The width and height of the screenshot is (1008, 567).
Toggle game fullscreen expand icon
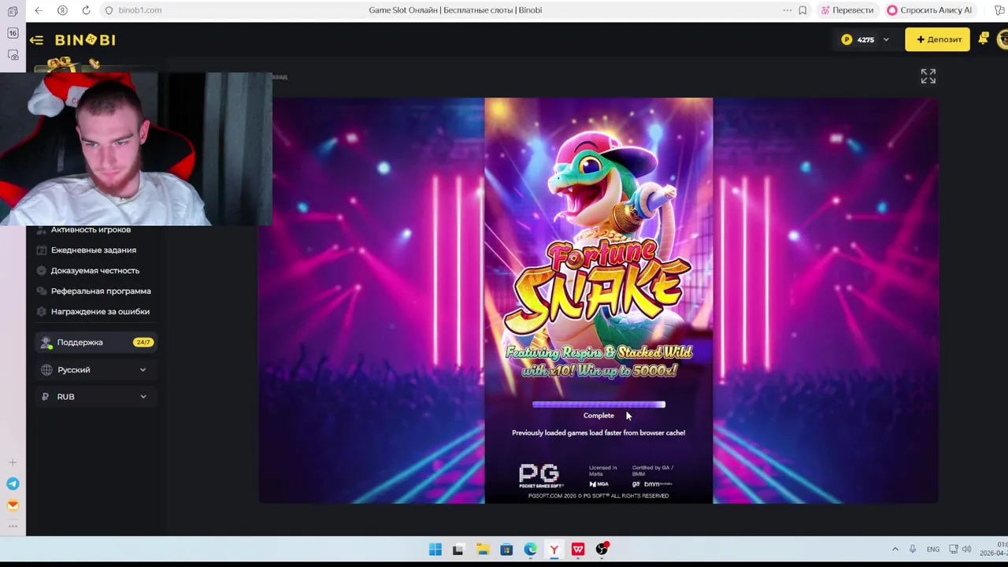click(x=928, y=76)
